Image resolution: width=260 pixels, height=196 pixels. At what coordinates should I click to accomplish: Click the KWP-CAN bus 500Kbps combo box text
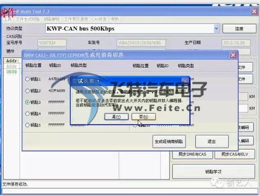point(80,28)
